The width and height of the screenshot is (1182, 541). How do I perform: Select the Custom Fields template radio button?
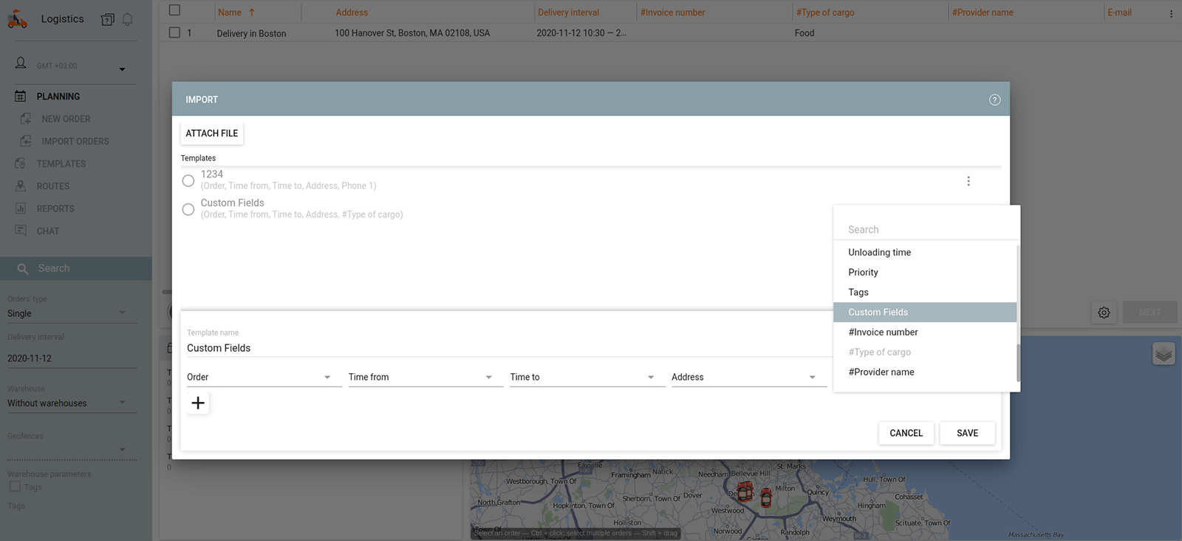188,209
